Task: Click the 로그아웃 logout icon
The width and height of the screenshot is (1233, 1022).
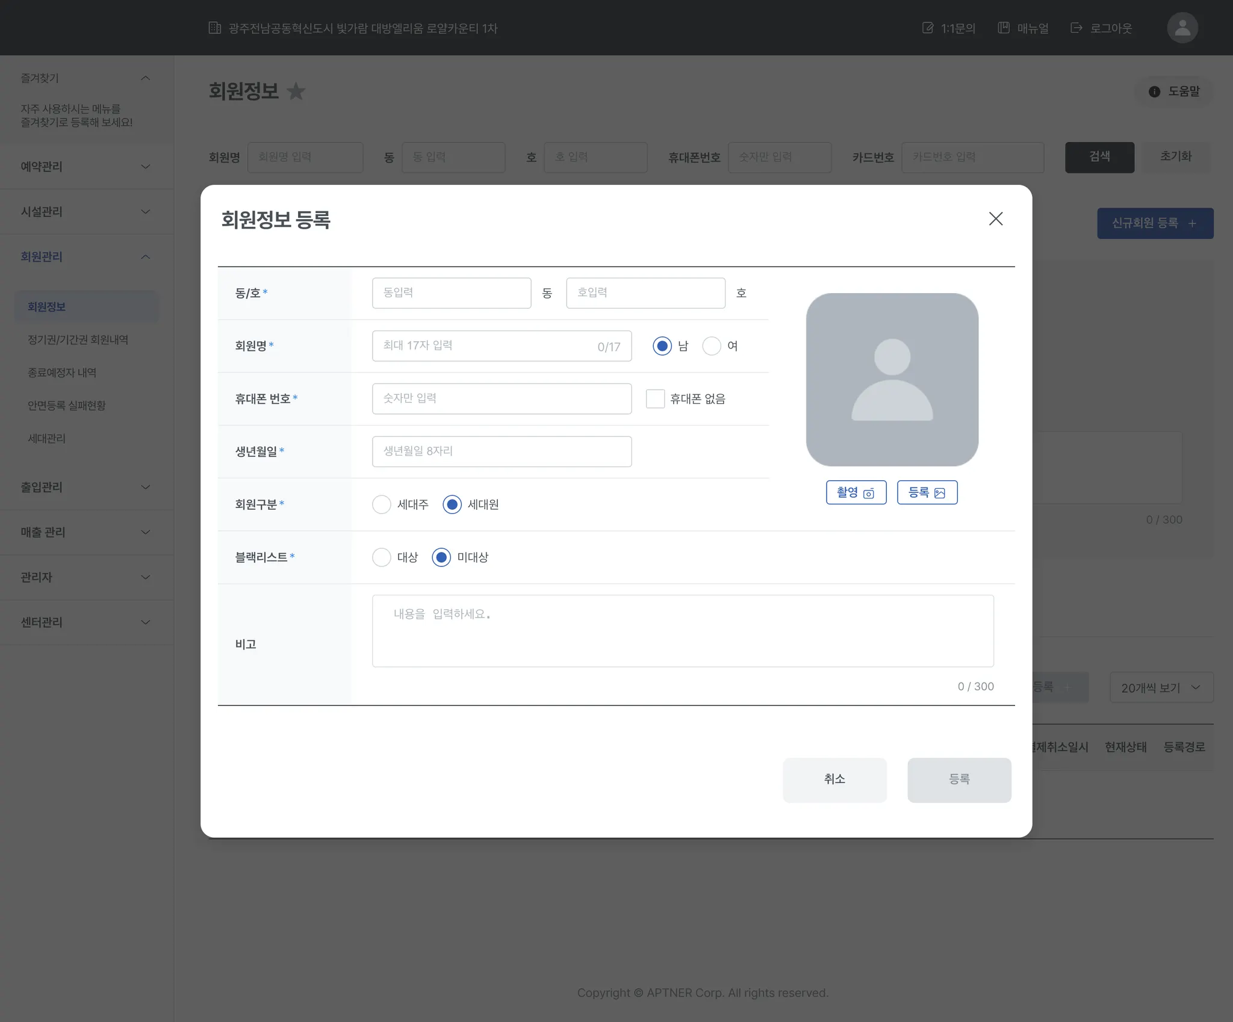Action: [1076, 28]
